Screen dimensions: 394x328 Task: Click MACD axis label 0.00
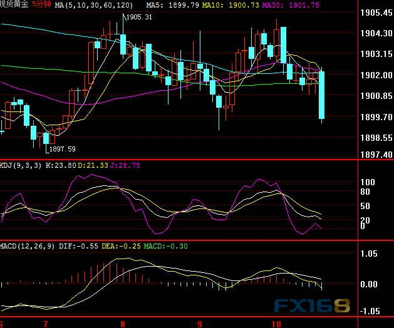368,285
